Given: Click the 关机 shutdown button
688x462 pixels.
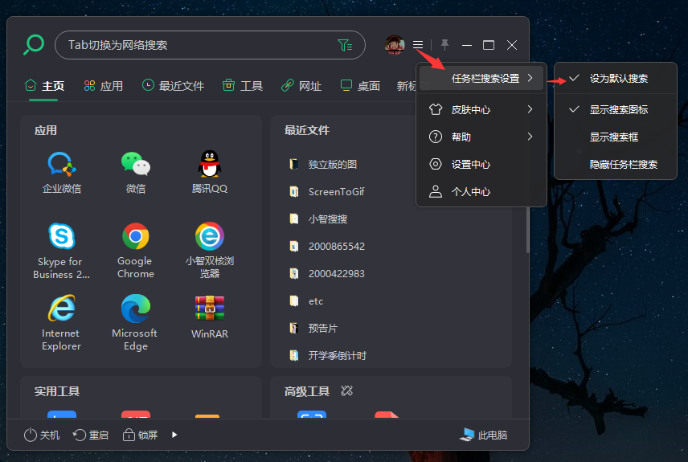Looking at the screenshot, I should (42, 435).
